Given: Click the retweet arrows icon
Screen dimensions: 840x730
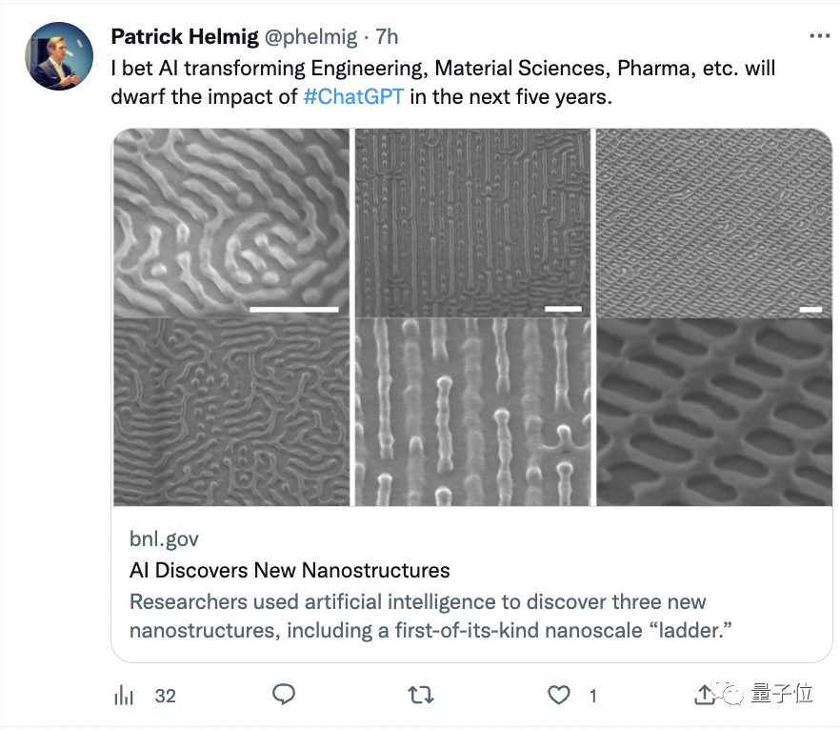Looking at the screenshot, I should (420, 695).
